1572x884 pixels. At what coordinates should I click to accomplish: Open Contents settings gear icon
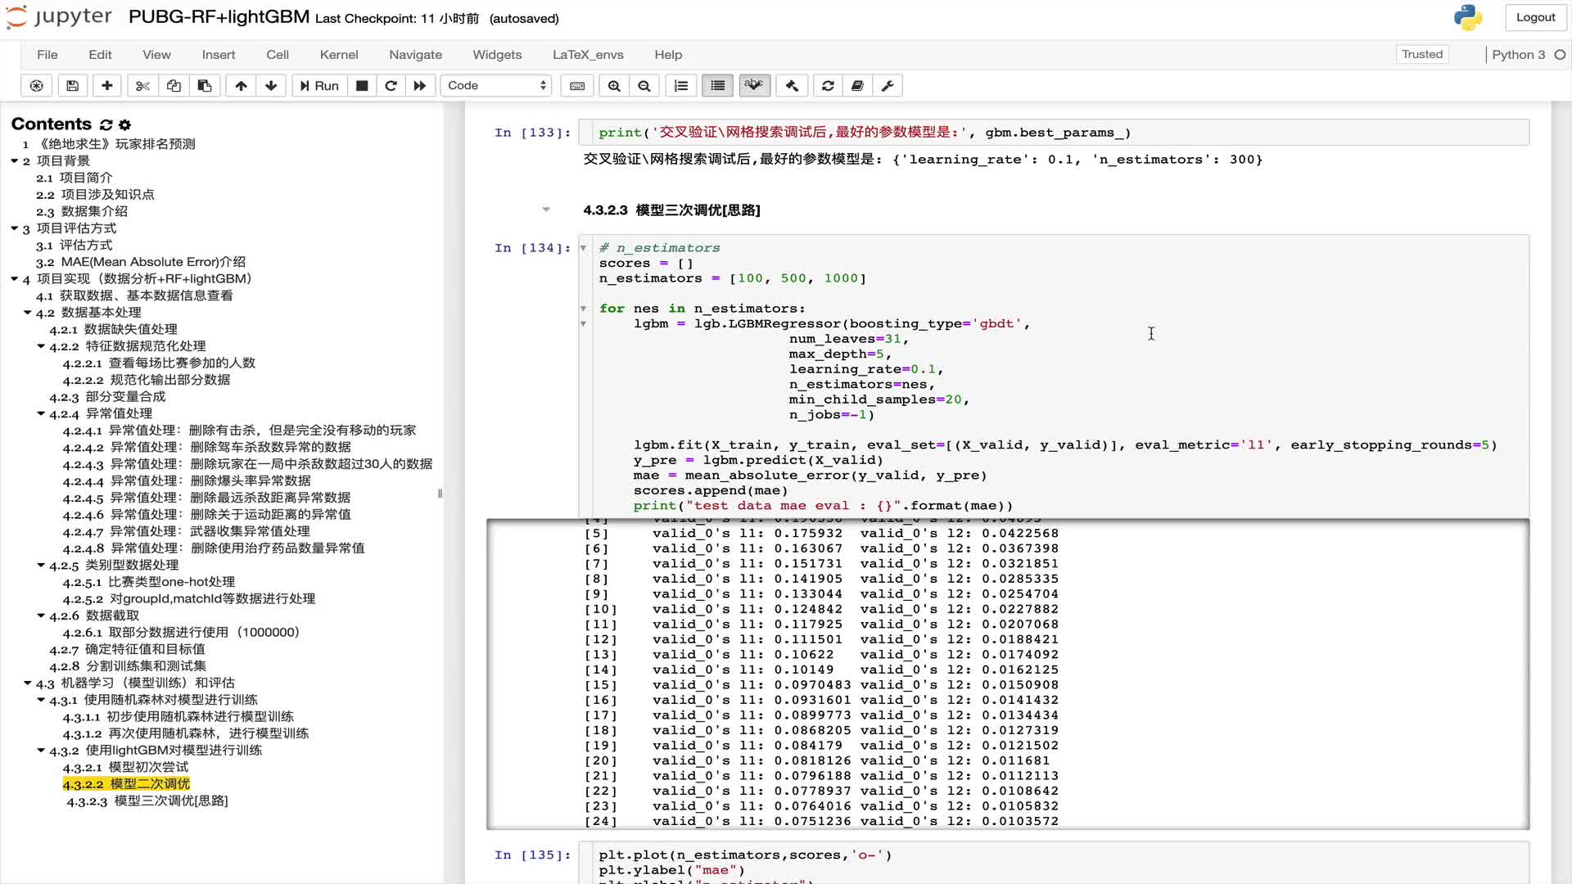(124, 124)
